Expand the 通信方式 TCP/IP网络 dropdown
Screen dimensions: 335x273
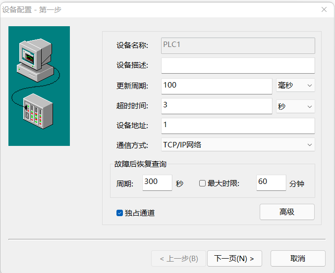pyautogui.click(x=238, y=144)
